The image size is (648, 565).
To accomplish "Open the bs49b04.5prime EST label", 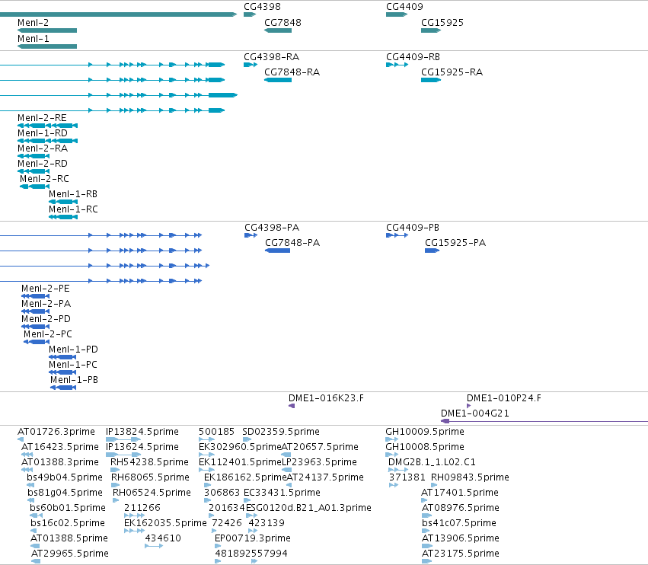I will [x=65, y=477].
